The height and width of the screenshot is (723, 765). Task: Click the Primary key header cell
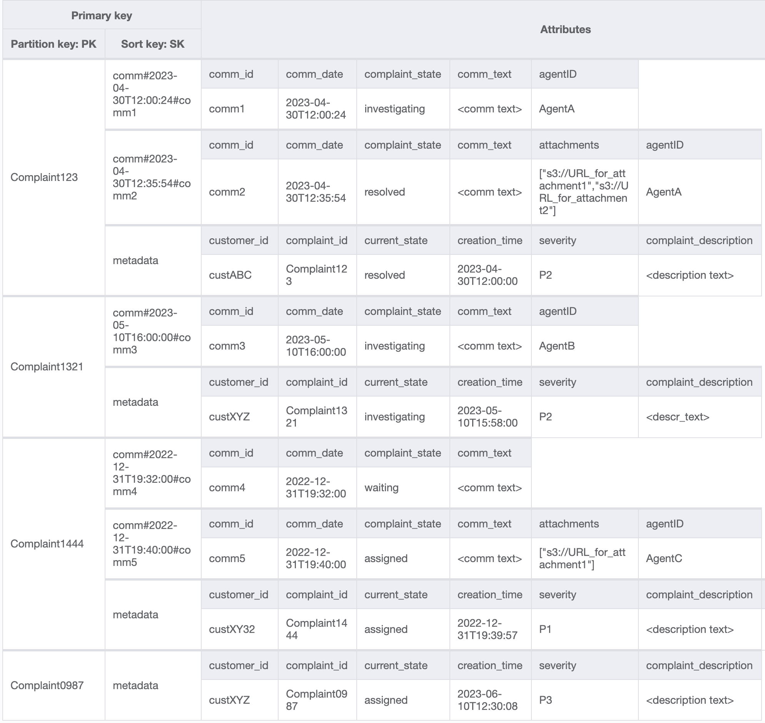[102, 15]
